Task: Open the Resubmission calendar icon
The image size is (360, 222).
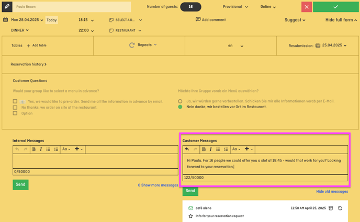Action: [x=318, y=45]
